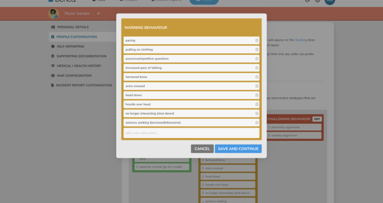Go to the Self-Reporting section
This screenshot has height=203, width=383.
[70, 46]
